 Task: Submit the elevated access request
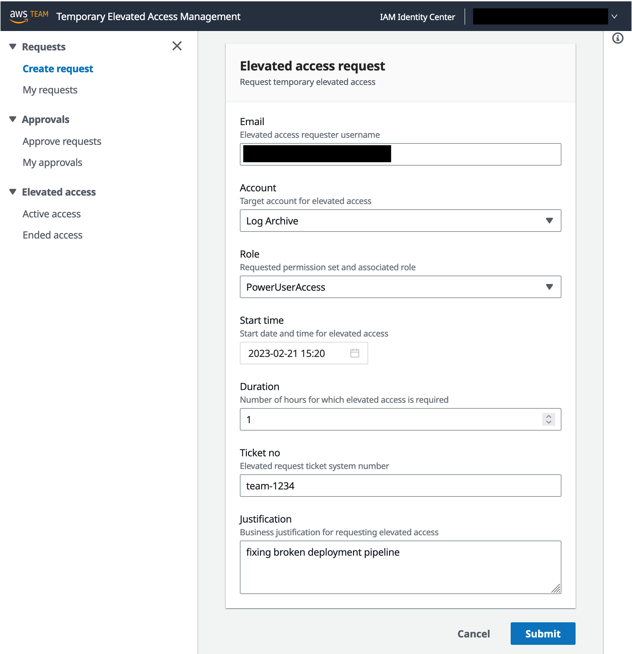pyautogui.click(x=542, y=633)
